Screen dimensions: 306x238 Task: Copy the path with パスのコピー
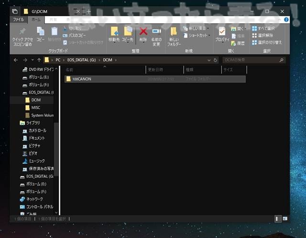(x=75, y=35)
